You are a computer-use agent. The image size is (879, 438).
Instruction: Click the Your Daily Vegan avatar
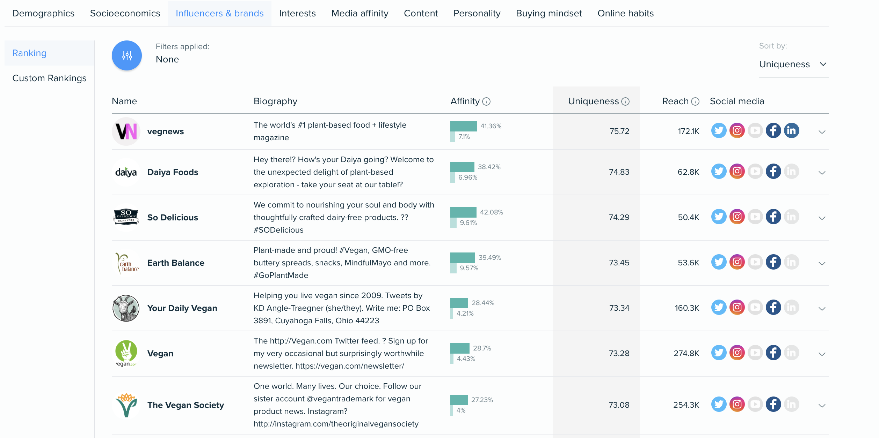tap(126, 308)
